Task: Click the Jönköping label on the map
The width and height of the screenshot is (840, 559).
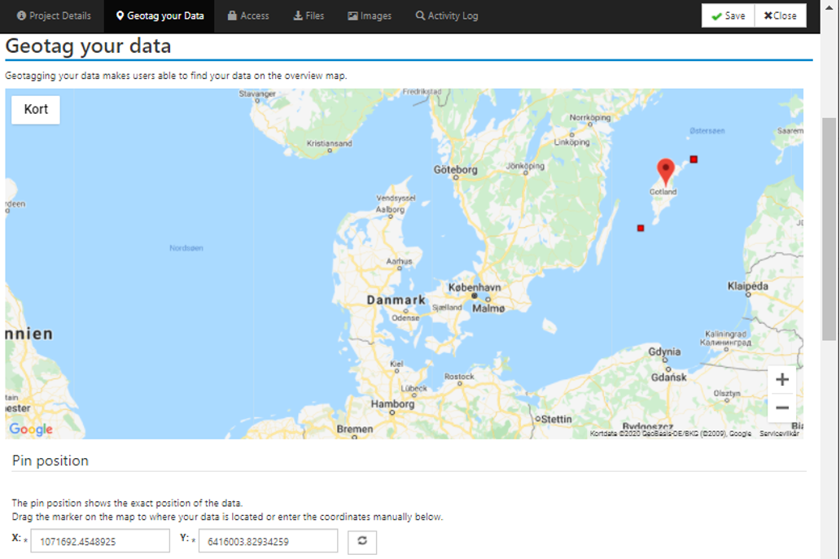Action: pos(525,166)
